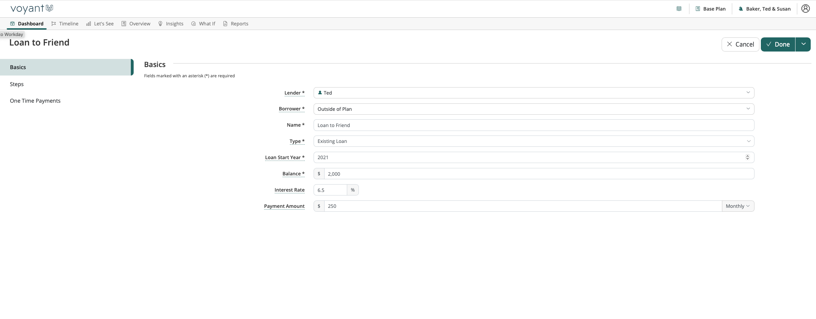The height and width of the screenshot is (319, 816).
Task: Go to the Timeline tab
Action: click(x=65, y=24)
